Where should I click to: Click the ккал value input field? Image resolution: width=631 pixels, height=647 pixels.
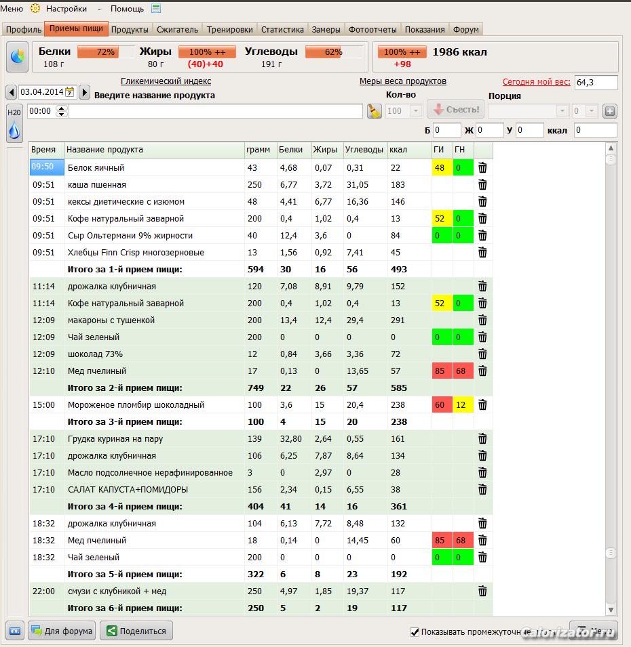tap(595, 130)
